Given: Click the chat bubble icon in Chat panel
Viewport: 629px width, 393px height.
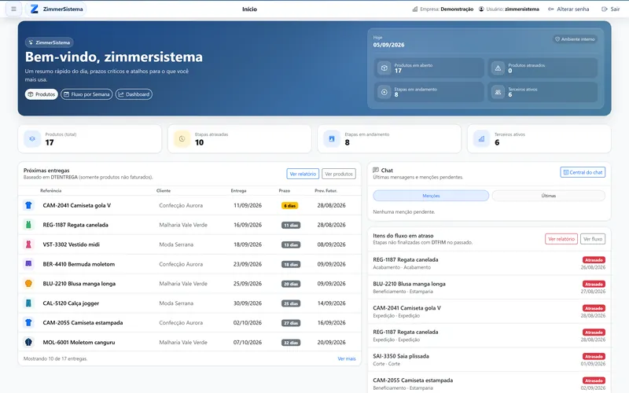Looking at the screenshot, I should (x=376, y=170).
